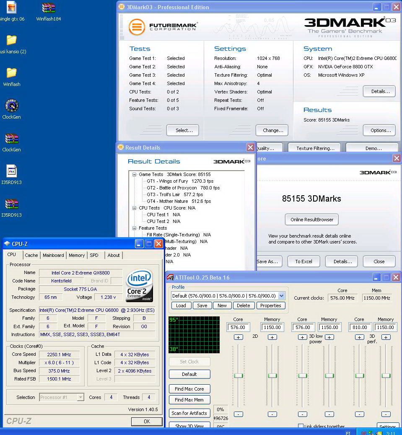Open the ATITool Profile dropdown
Image resolution: width=402 pixels, height=435 pixels.
(281, 296)
